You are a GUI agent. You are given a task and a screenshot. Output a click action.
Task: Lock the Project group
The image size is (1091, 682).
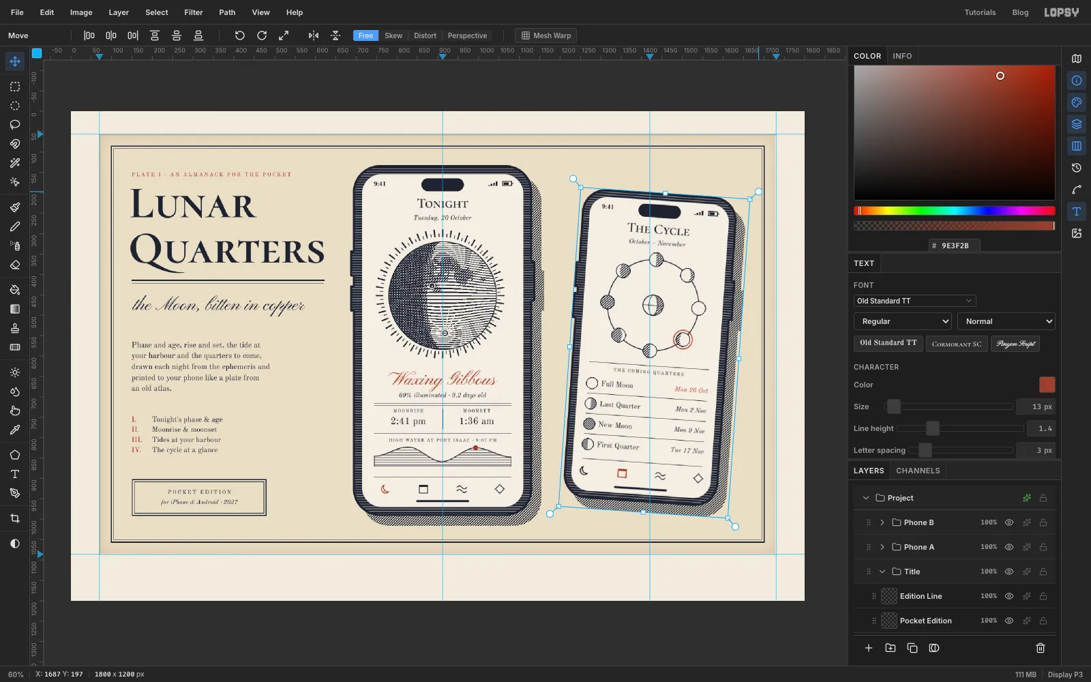(x=1043, y=498)
